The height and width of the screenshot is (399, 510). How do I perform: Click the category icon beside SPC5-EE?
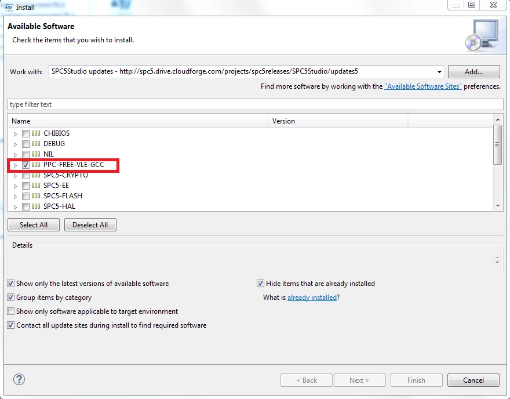pos(36,186)
